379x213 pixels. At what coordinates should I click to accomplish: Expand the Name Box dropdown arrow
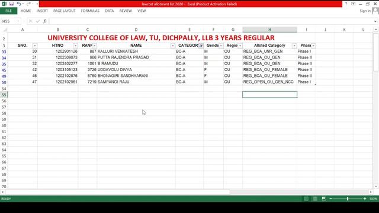[x=18, y=21]
